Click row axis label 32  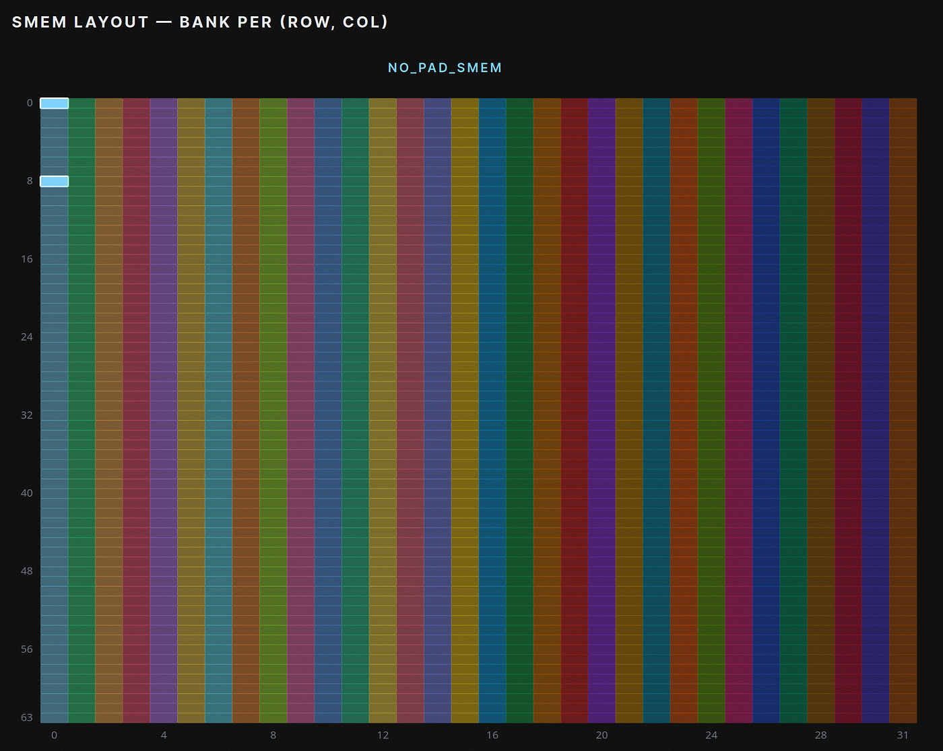tap(27, 415)
